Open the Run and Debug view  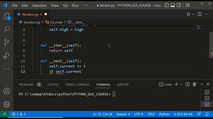[x=7, y=56]
